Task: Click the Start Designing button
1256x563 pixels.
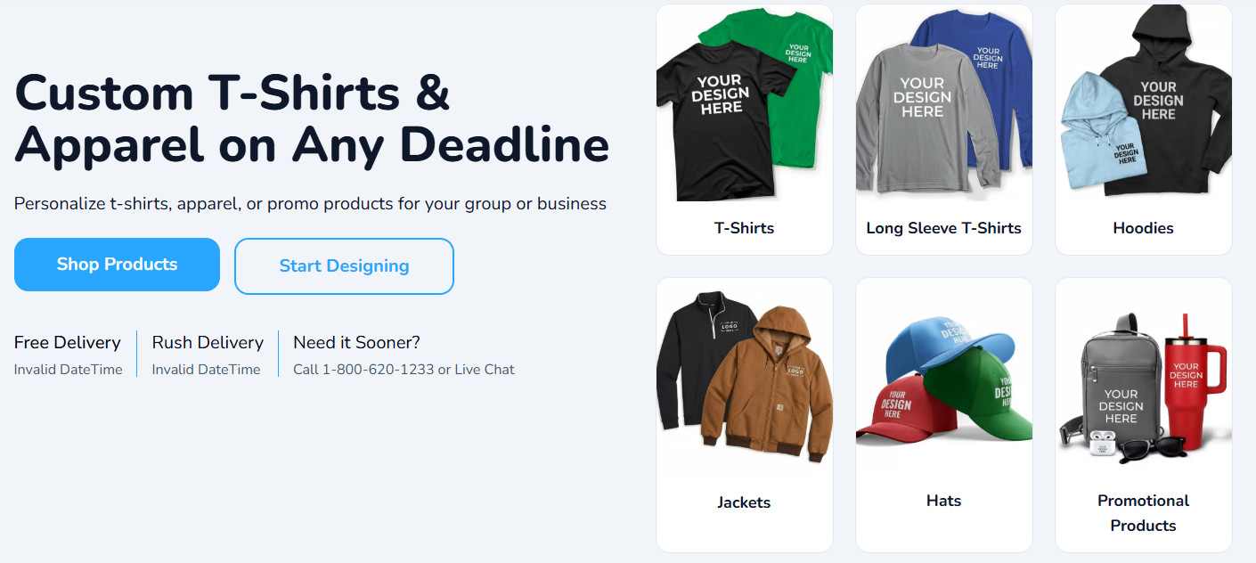Action: pos(344,265)
